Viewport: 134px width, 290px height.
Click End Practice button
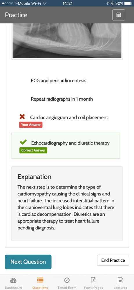[113, 260]
